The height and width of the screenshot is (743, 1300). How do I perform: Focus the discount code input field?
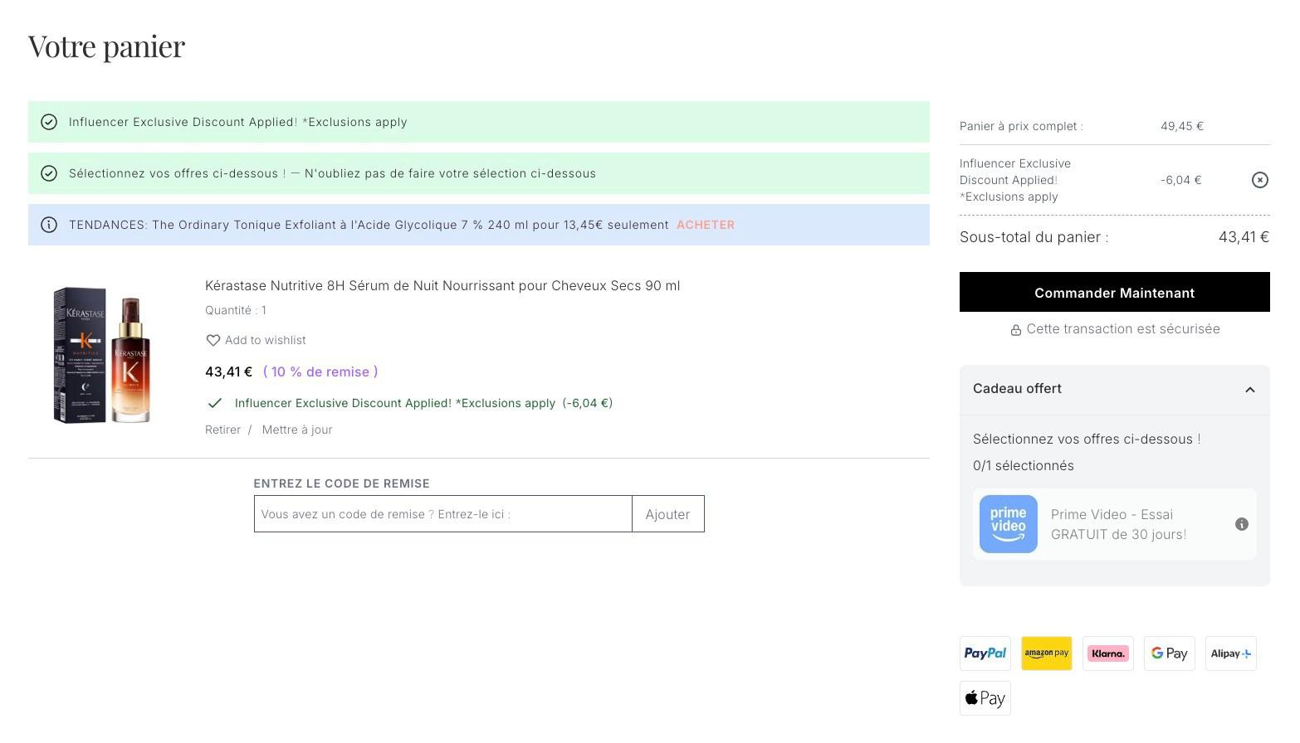click(x=443, y=514)
